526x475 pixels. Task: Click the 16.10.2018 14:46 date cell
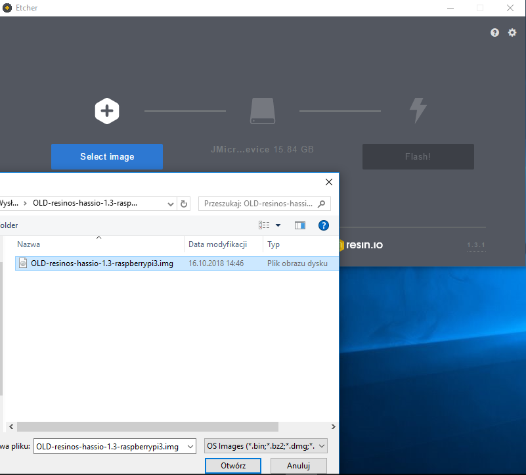tap(216, 263)
